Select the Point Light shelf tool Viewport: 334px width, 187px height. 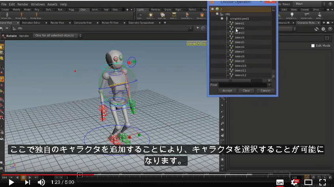(151, 15)
